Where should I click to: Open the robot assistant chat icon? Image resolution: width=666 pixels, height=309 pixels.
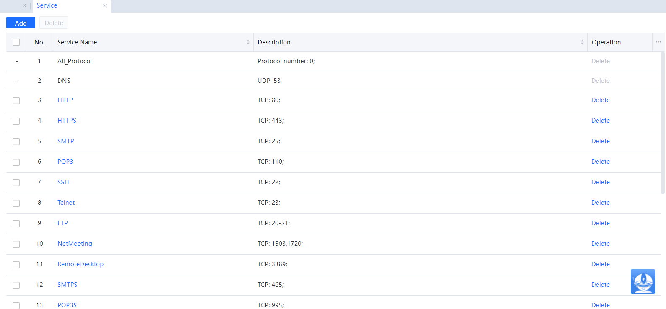click(x=643, y=281)
